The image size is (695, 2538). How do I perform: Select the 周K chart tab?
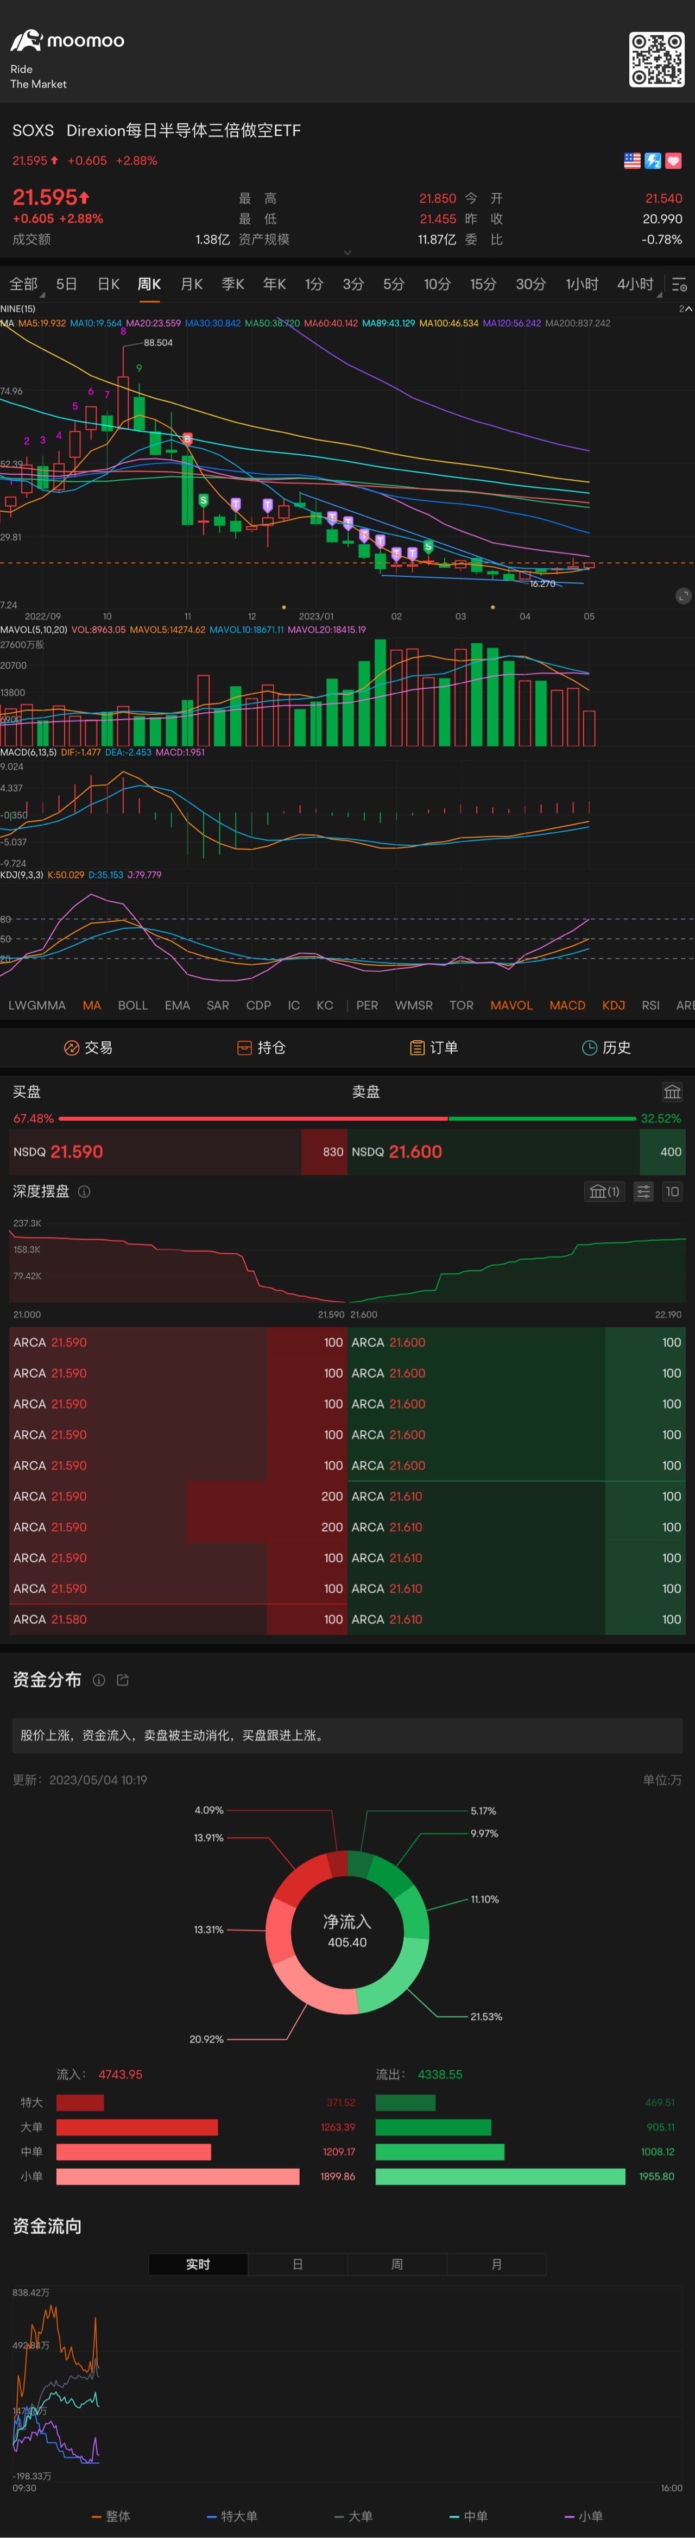[x=150, y=284]
